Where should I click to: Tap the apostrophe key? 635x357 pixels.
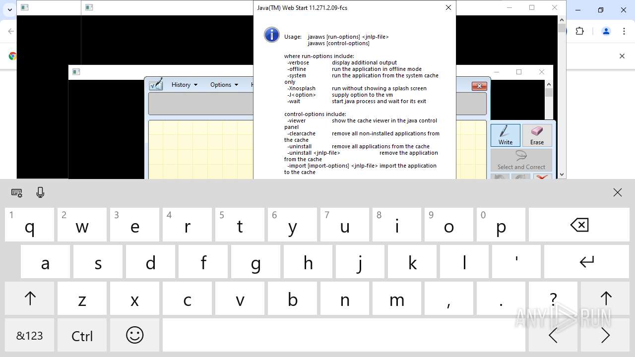[x=516, y=261]
